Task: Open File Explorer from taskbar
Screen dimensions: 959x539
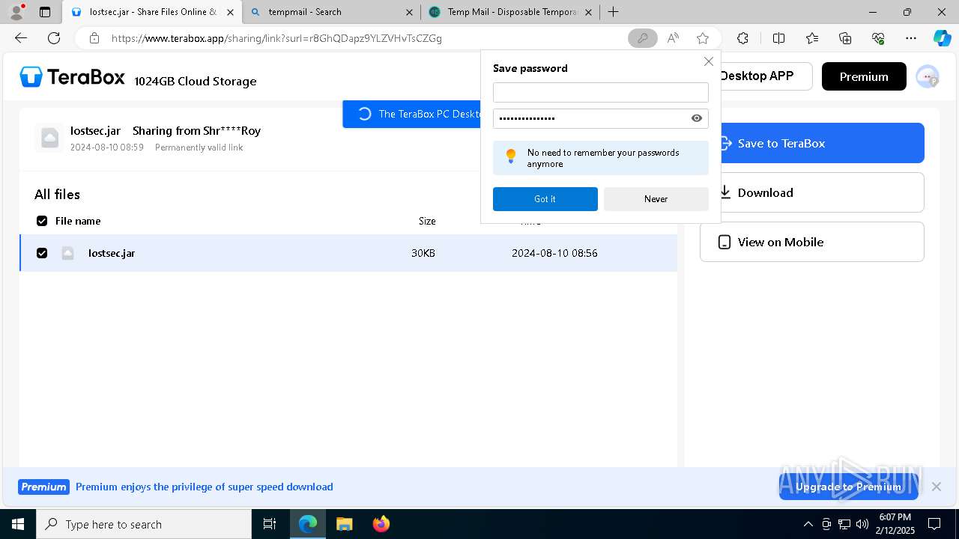Action: [344, 524]
